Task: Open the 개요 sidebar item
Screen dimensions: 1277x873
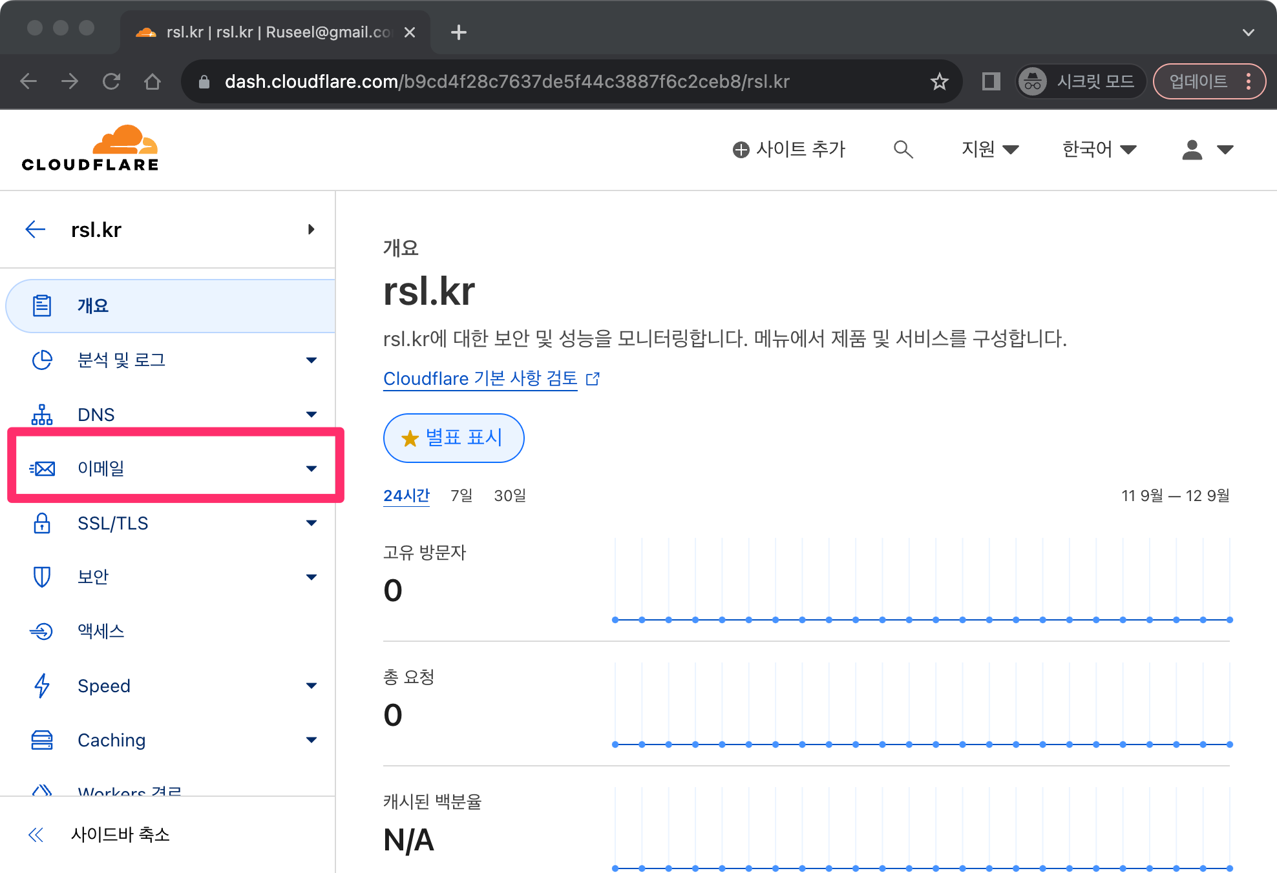Action: pyautogui.click(x=171, y=305)
